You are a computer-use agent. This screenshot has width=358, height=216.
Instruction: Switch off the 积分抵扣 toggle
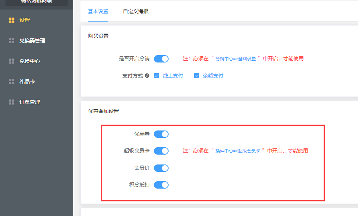(161, 185)
